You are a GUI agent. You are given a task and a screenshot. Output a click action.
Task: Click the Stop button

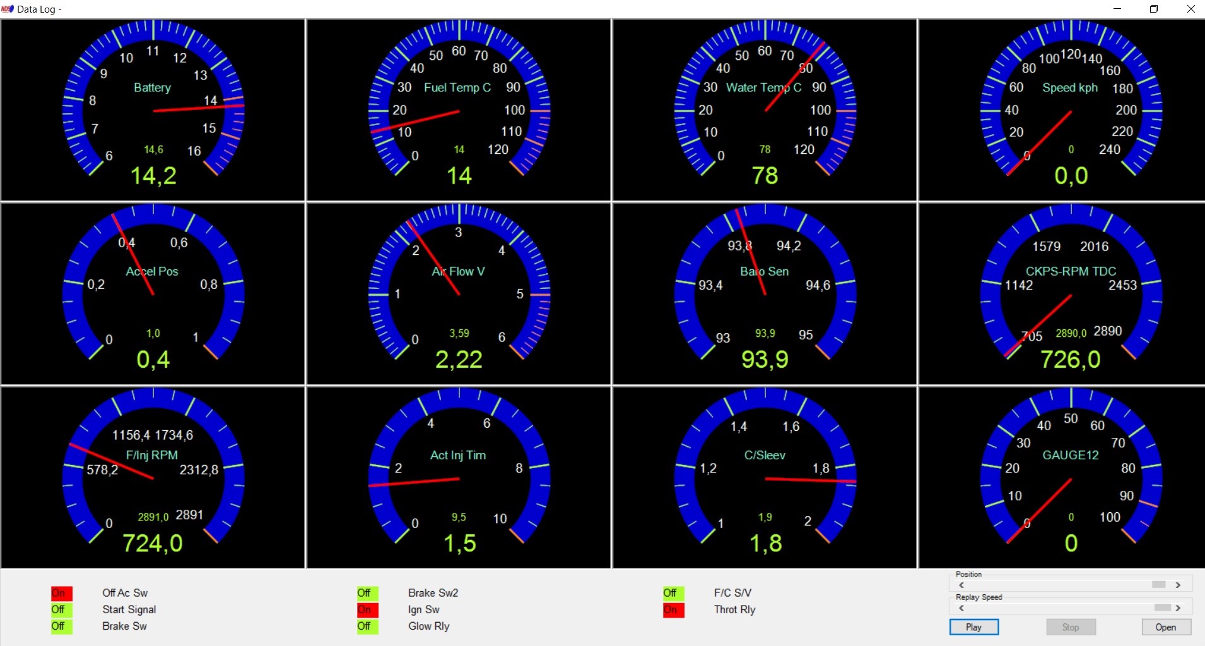pyautogui.click(x=1071, y=627)
